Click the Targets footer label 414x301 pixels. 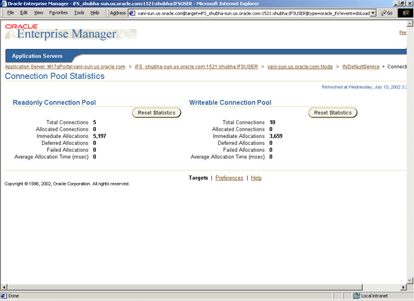pos(198,178)
